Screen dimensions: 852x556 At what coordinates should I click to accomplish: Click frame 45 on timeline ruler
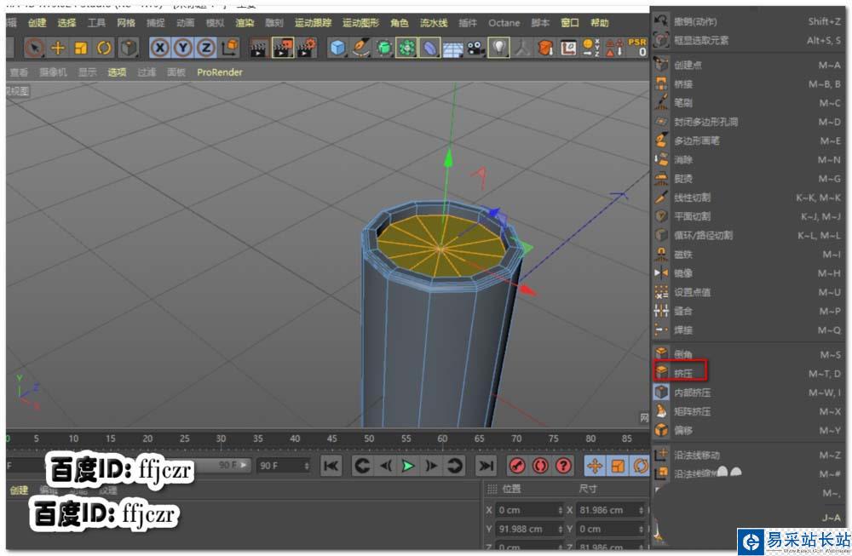click(x=332, y=439)
